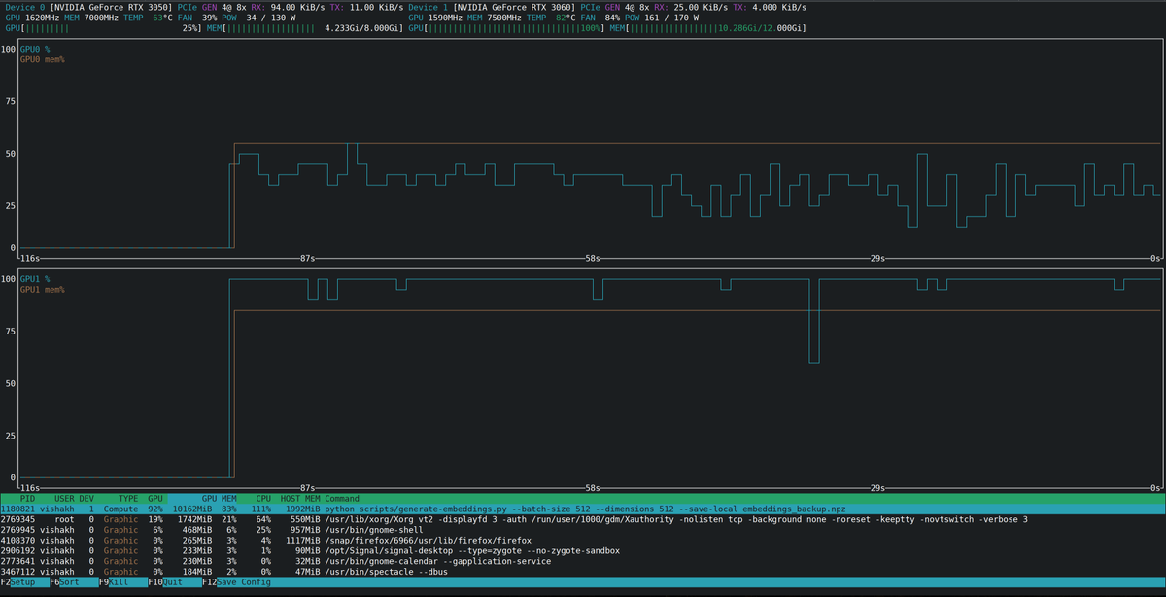Click the memory bar showing 4.233Gi/8.000Gi
Viewport: 1166px width, 597px height.
305,28
